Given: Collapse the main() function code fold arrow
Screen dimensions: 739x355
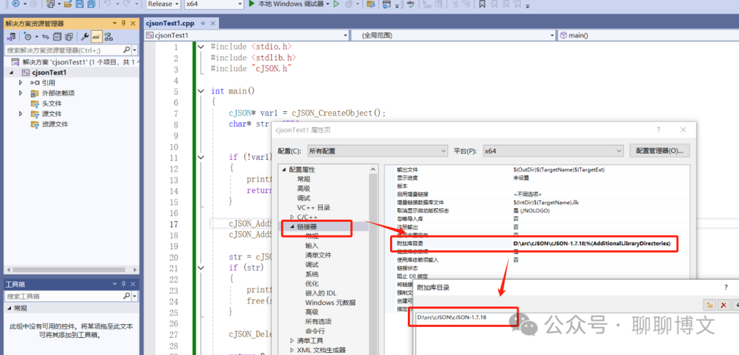Looking at the screenshot, I should 201,91.
